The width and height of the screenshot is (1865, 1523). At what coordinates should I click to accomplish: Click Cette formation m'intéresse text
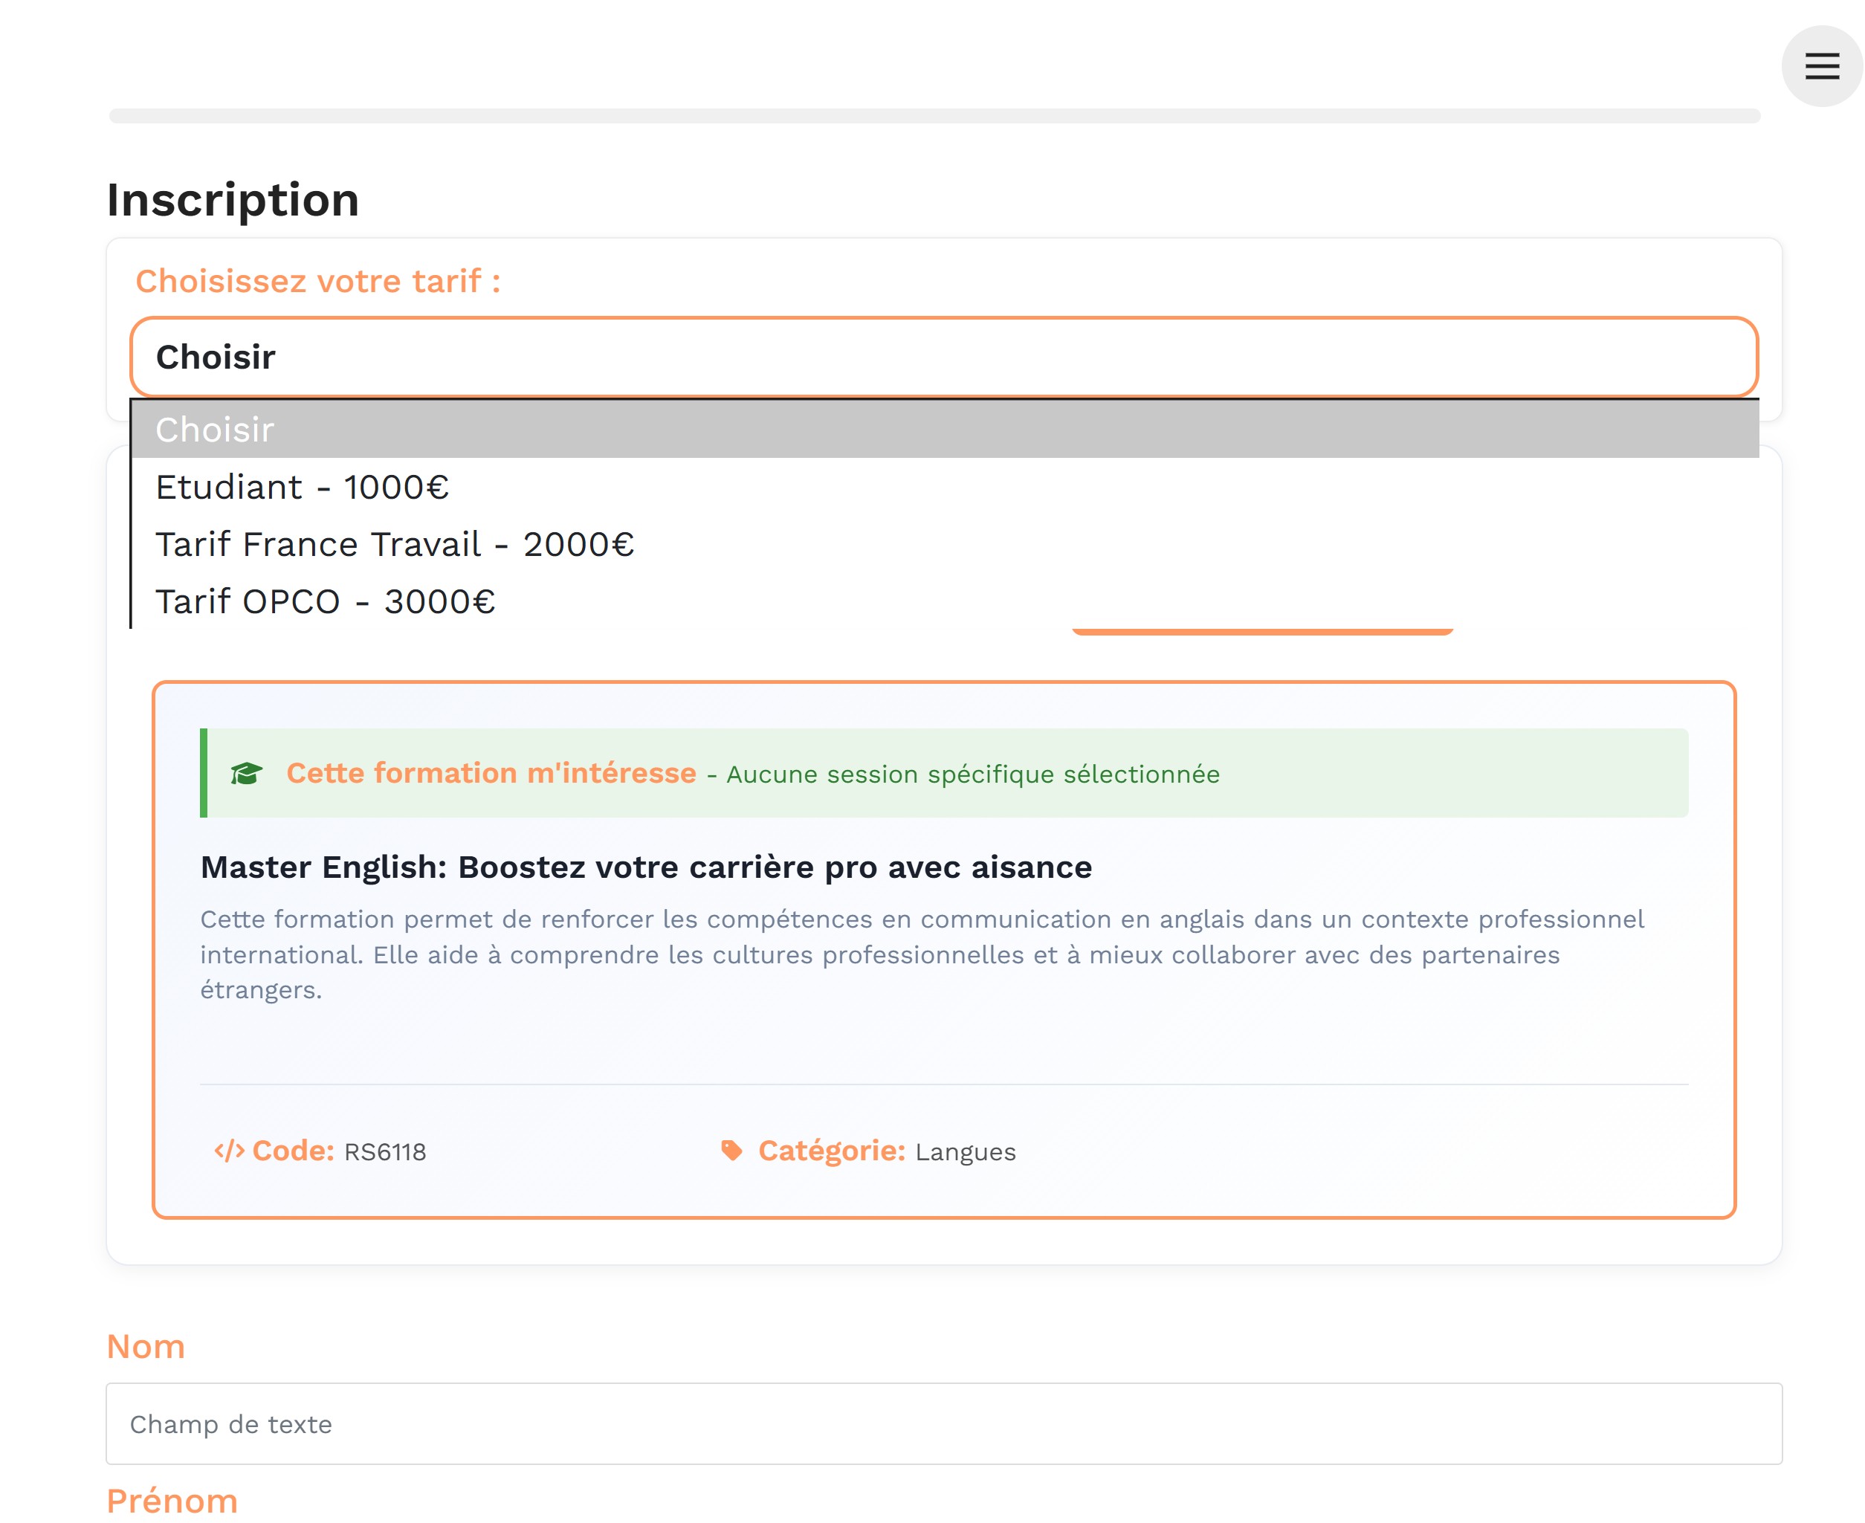(491, 773)
